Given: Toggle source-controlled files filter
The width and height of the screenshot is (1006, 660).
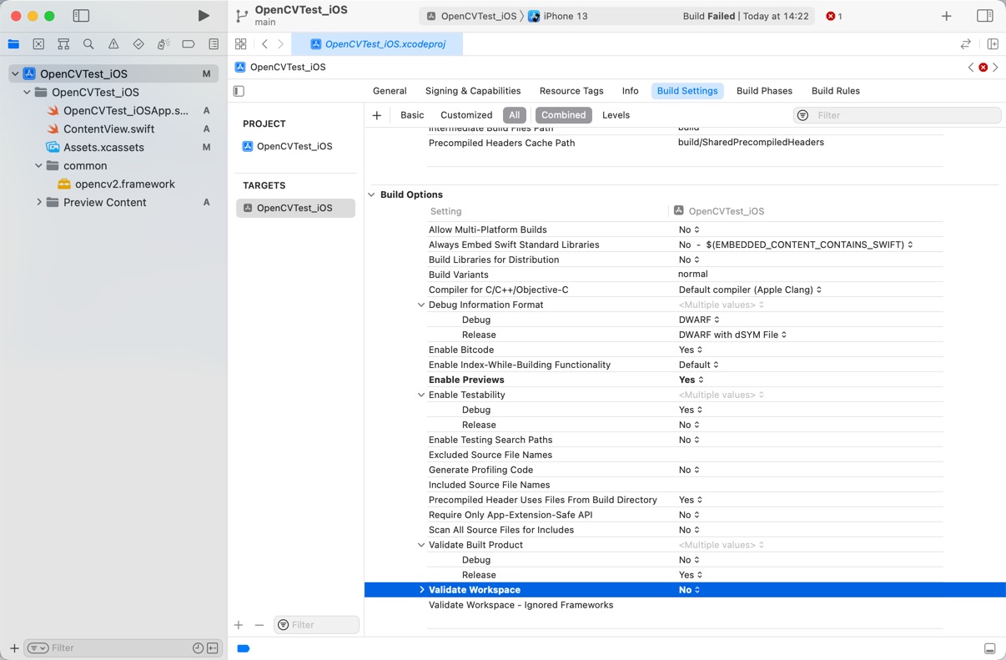Looking at the screenshot, I should click(213, 648).
